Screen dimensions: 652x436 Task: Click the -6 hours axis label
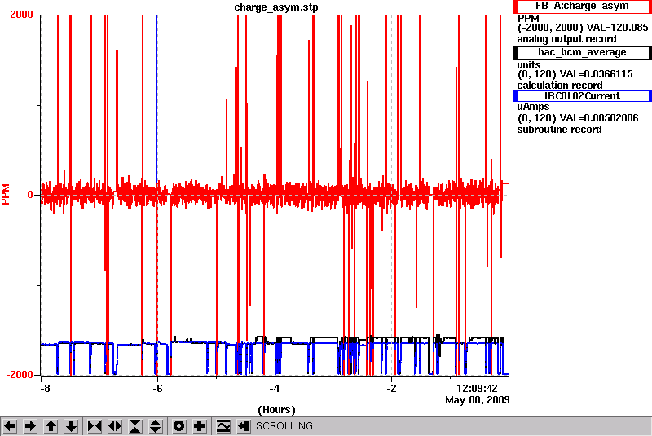(x=156, y=389)
